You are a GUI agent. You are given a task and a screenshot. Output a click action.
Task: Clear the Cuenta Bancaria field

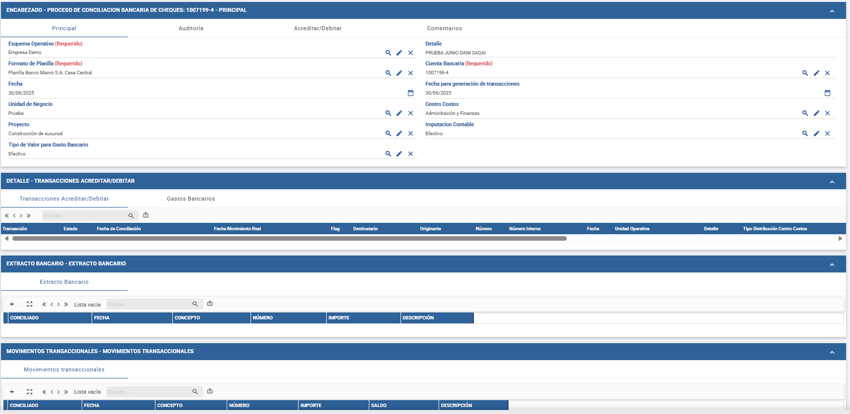[827, 73]
